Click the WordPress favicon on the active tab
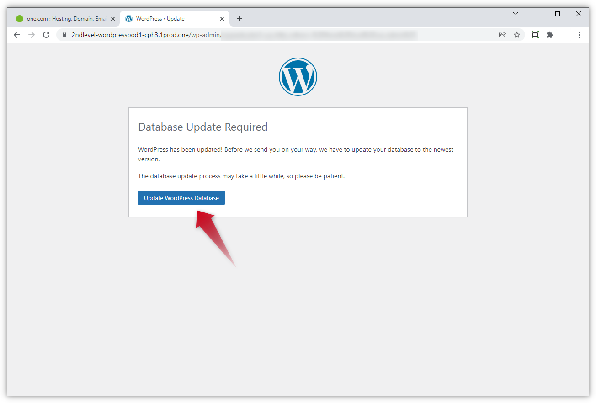Screen dimensions: 596x403 click(x=128, y=19)
